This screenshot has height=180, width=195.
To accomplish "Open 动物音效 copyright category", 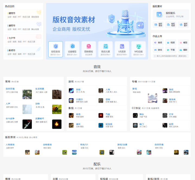I will (x=47, y=145).
